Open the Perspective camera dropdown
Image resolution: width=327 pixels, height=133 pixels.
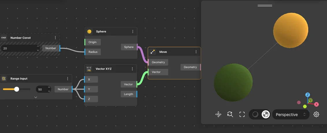tap(291, 115)
